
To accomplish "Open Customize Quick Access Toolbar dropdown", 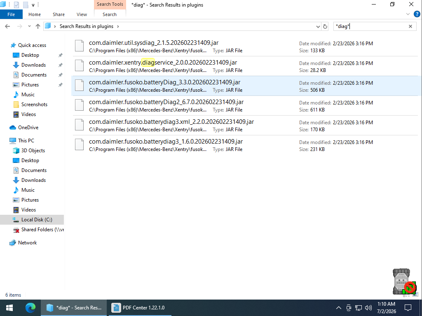I will [33, 5].
